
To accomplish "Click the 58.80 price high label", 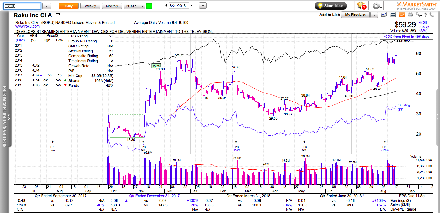I will (x=179, y=55).
